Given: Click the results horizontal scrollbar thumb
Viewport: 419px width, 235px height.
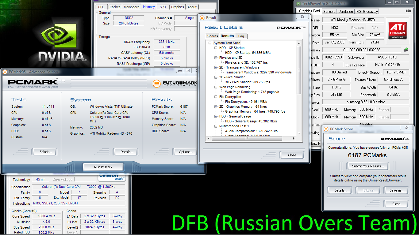Looking at the screenshot, I should coord(247,138).
